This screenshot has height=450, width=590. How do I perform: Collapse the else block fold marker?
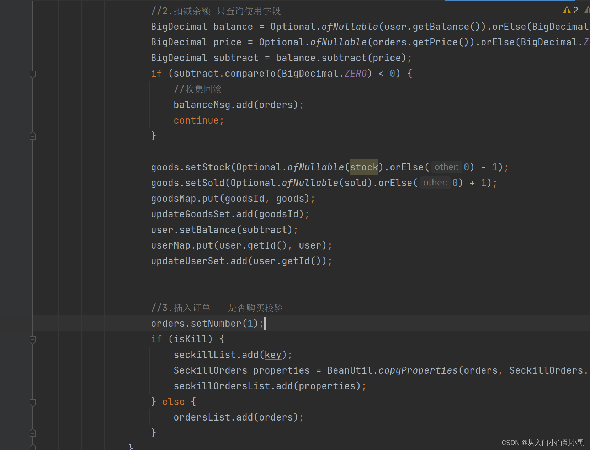[33, 402]
